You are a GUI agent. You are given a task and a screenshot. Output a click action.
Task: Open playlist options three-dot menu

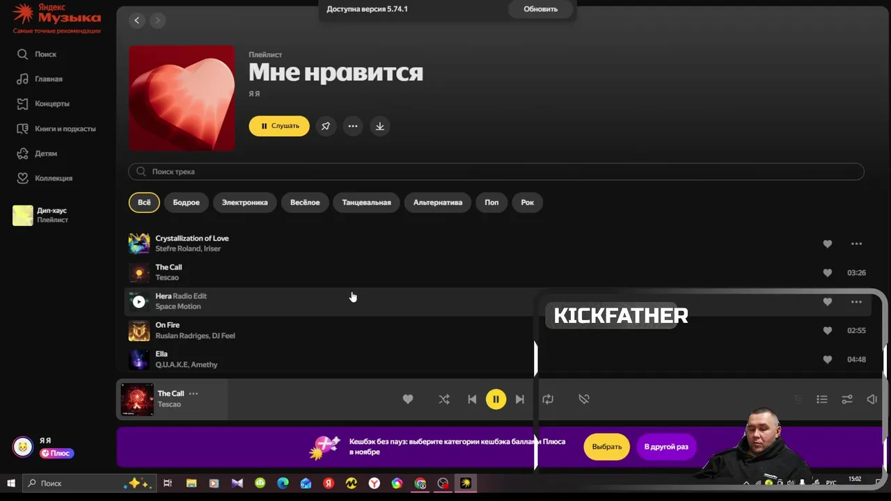coord(353,126)
